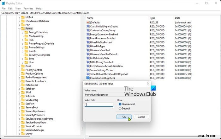Open the Edit menu
This screenshot has height=139, width=221.
(10, 9)
